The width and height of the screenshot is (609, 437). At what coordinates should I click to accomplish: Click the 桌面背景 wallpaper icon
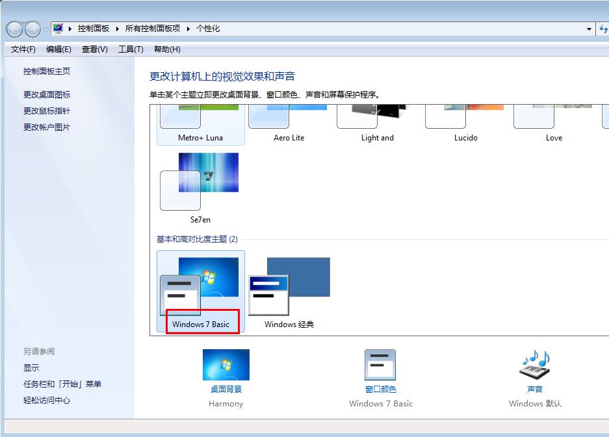point(226,365)
